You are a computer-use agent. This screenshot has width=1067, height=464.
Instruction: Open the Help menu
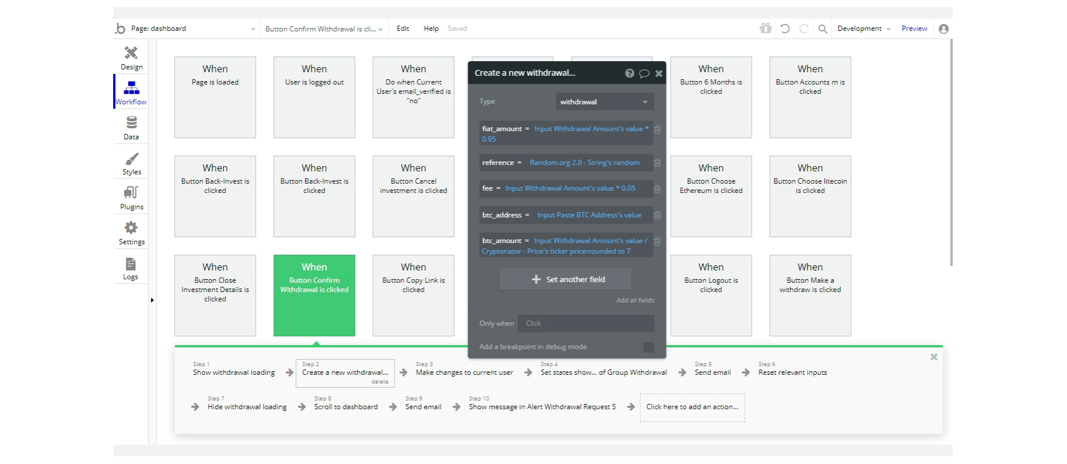[431, 29]
